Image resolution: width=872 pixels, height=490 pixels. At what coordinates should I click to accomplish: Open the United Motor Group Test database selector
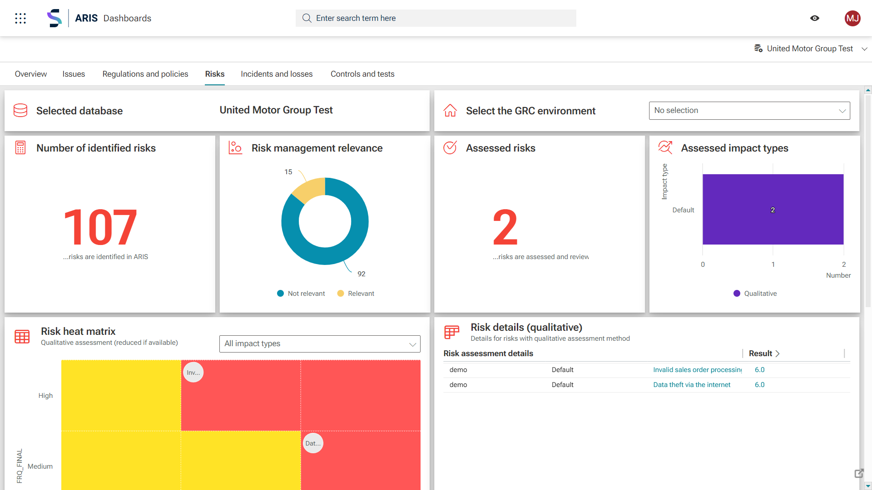coord(811,49)
